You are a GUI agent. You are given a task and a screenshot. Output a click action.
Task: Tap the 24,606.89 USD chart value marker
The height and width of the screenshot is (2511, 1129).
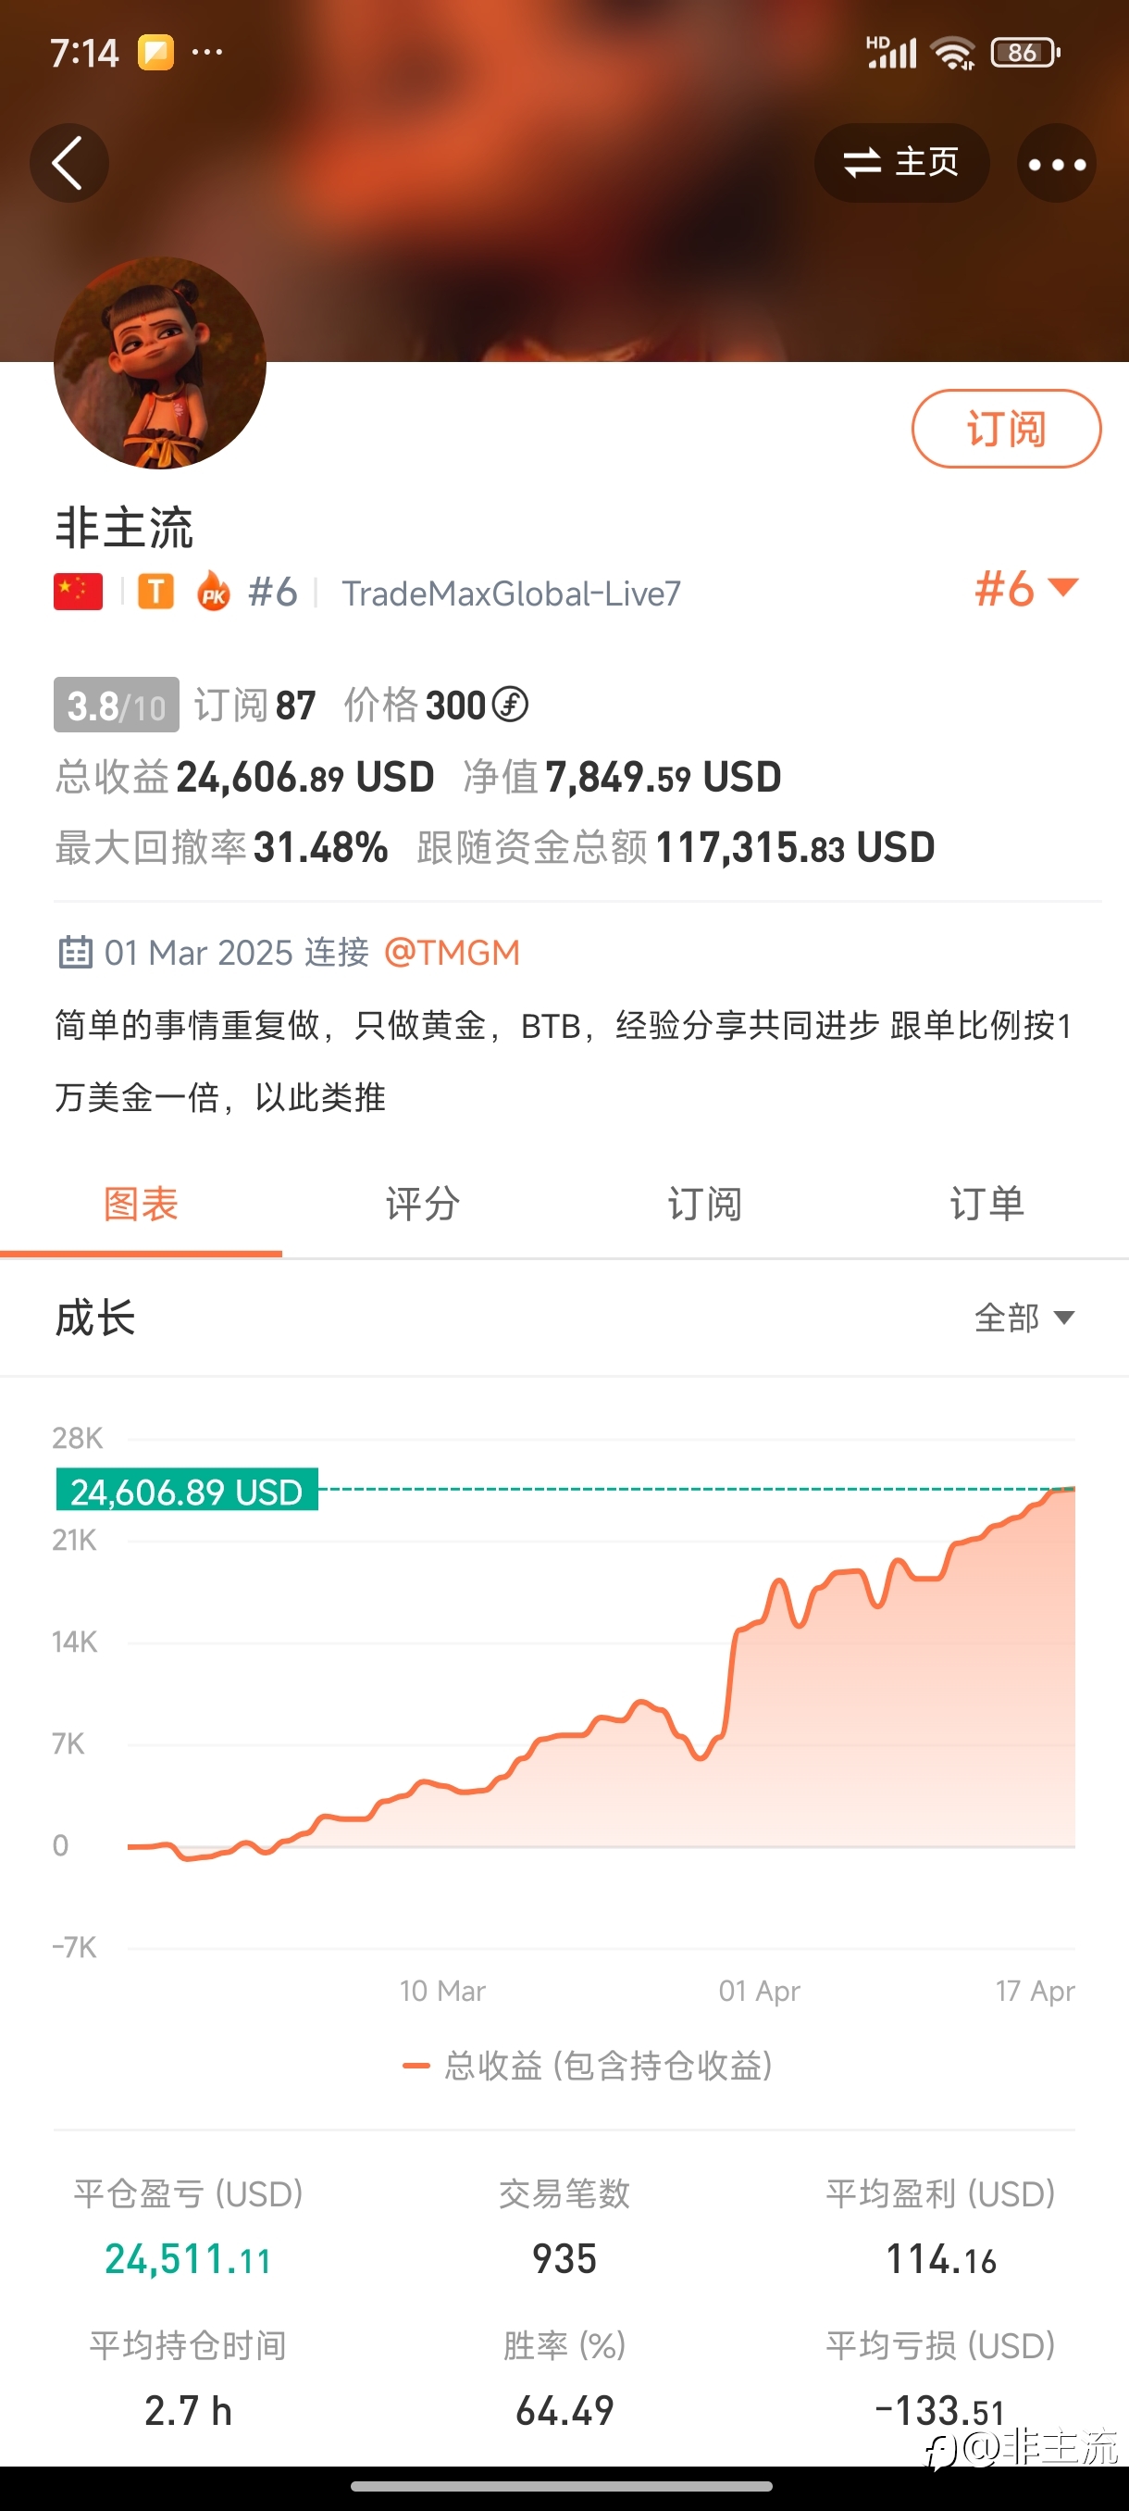(x=187, y=1491)
